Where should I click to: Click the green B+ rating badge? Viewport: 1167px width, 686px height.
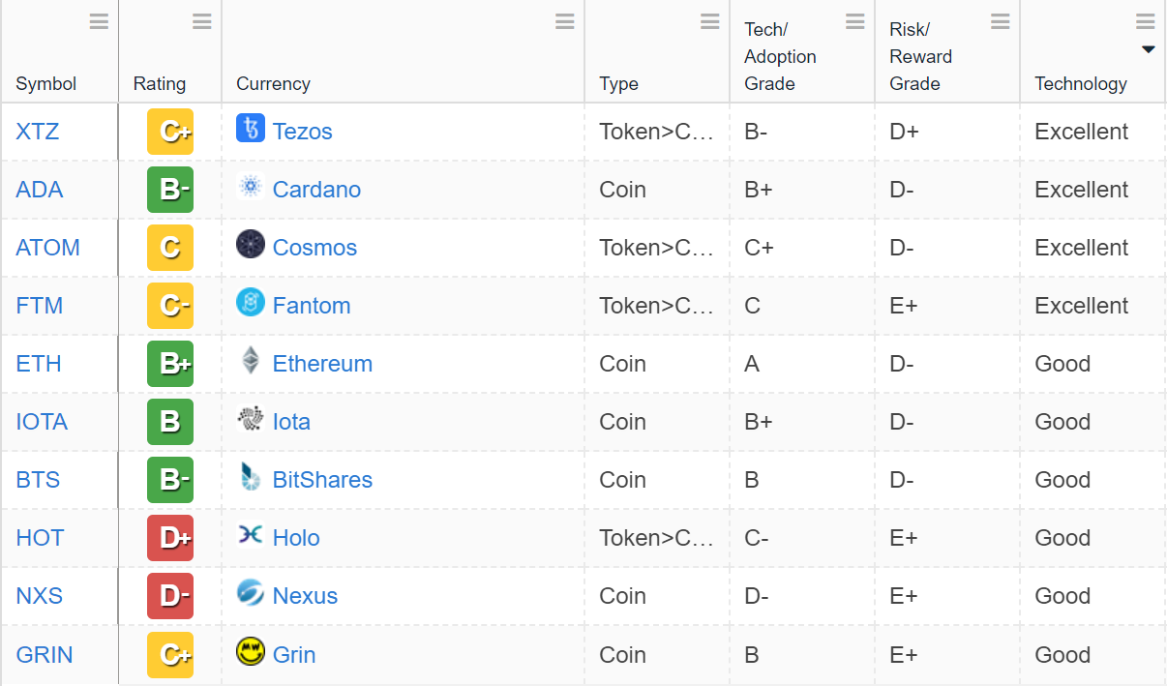170,364
